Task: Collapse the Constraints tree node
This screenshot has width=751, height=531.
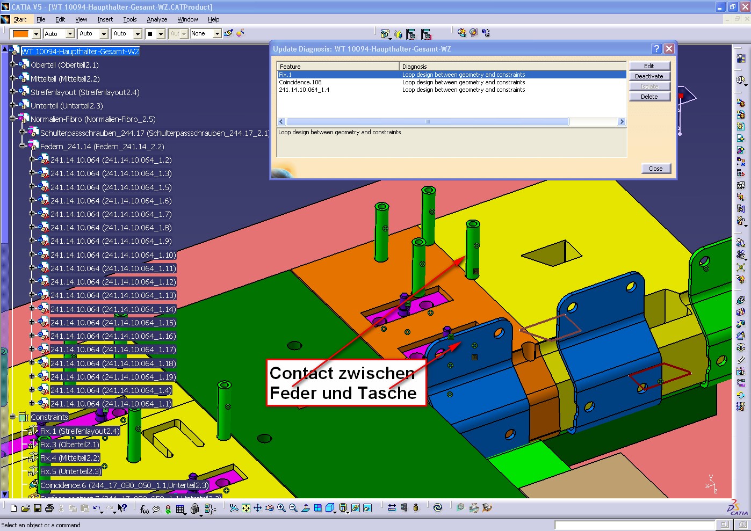Action: point(12,417)
